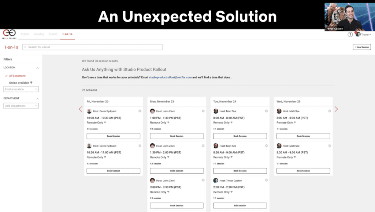Go to previous dates with left arrow
Image resolution: width=375 pixels, height=212 pixels.
click(x=81, y=109)
